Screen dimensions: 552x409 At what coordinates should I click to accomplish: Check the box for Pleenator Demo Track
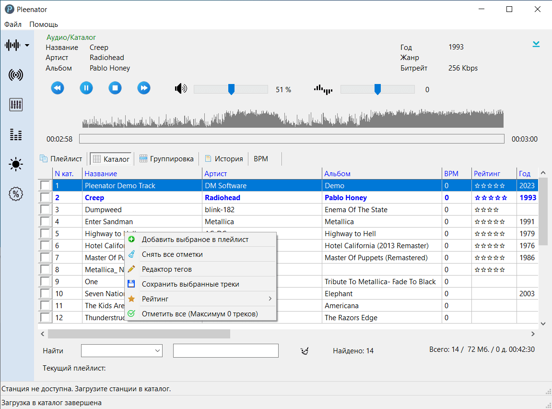(45, 185)
